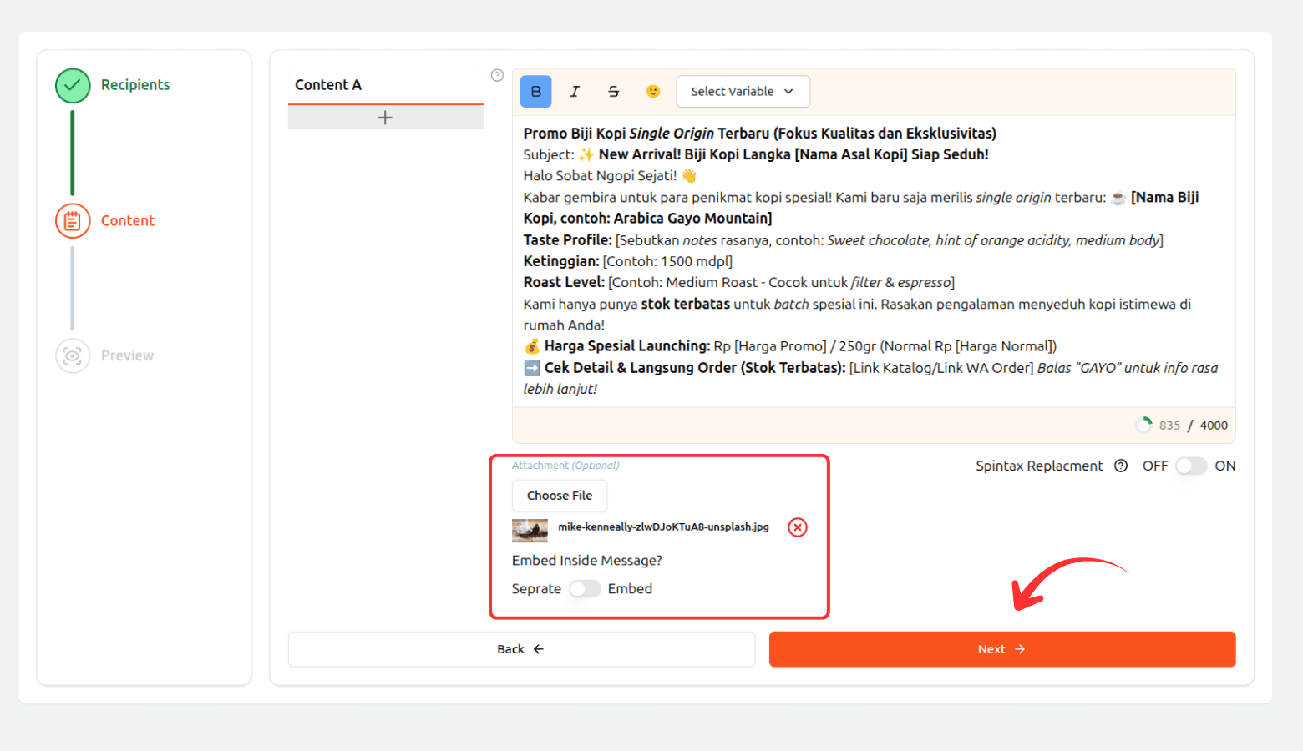The width and height of the screenshot is (1303, 751).
Task: Click Choose File to upload attachment
Action: 560,496
